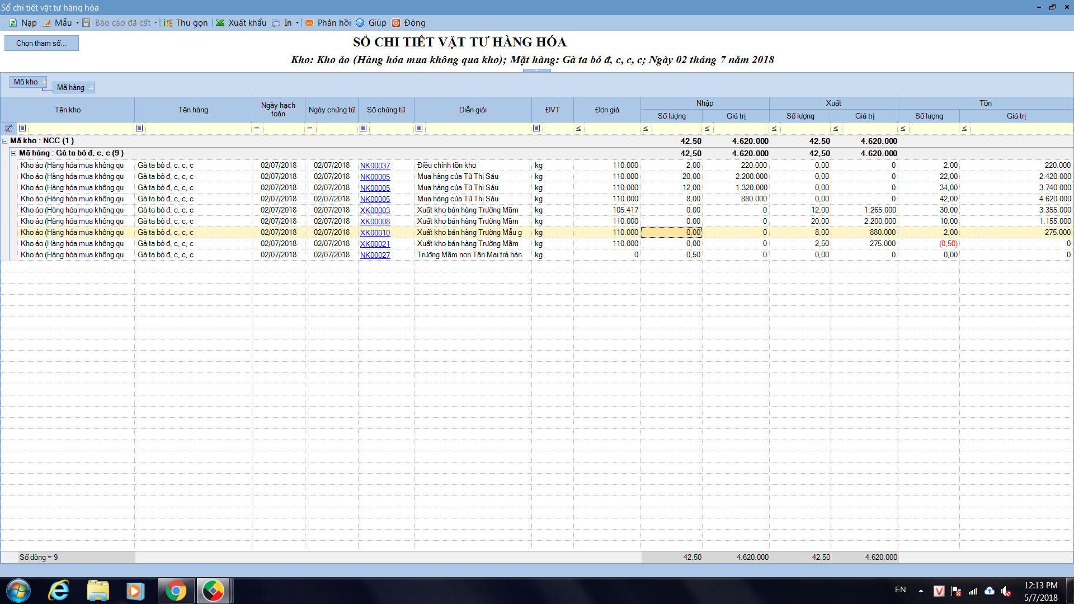The height and width of the screenshot is (604, 1074).
Task: Export to Excel via Xuất khẩu
Action: tap(241, 23)
